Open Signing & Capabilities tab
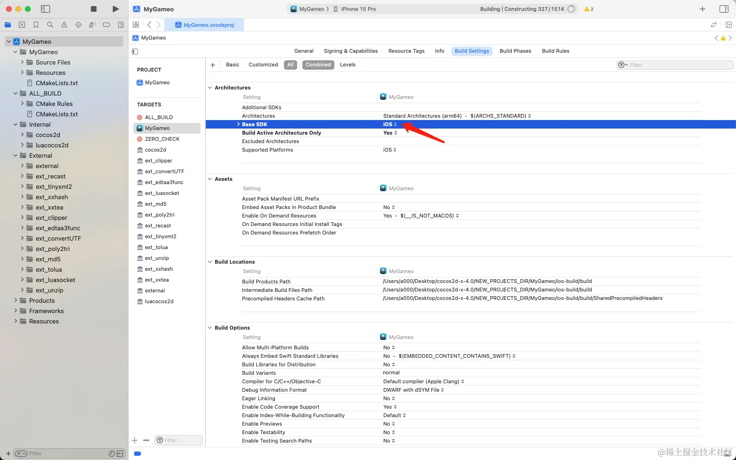 click(x=351, y=51)
